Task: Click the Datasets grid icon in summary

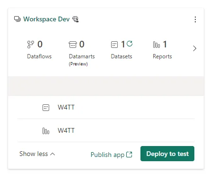Action: pos(114,45)
